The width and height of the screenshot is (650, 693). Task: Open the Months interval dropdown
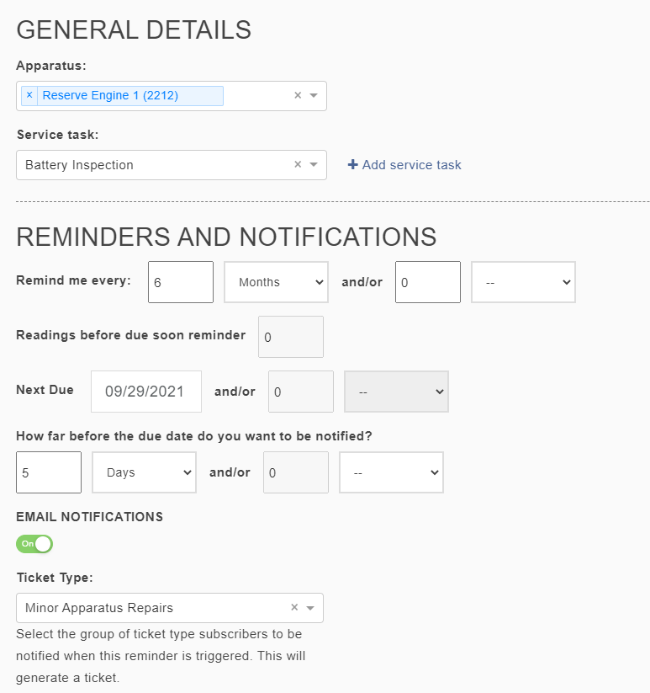click(x=276, y=281)
